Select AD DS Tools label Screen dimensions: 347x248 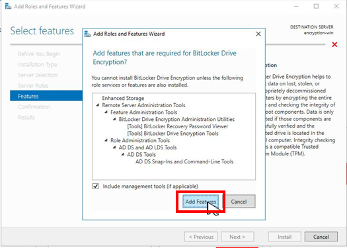141,155
